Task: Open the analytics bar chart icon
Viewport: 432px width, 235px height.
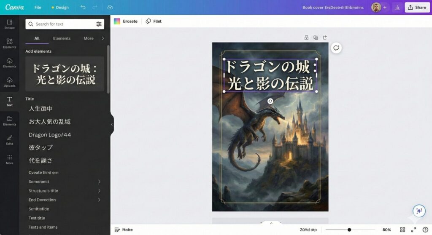Action: [397, 7]
